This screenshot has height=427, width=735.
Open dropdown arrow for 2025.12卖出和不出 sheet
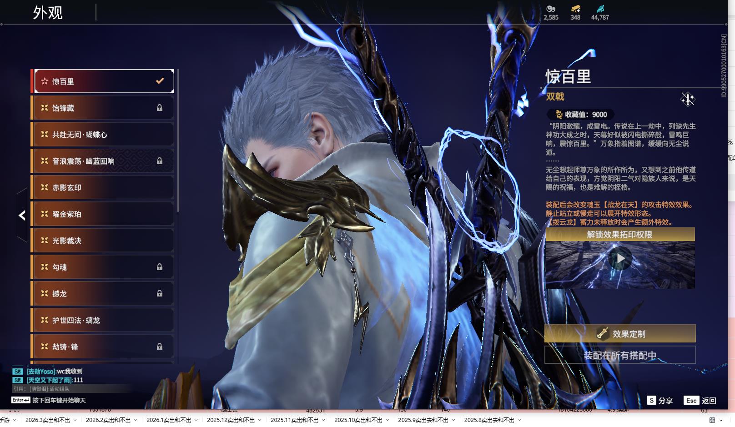pyautogui.click(x=260, y=420)
